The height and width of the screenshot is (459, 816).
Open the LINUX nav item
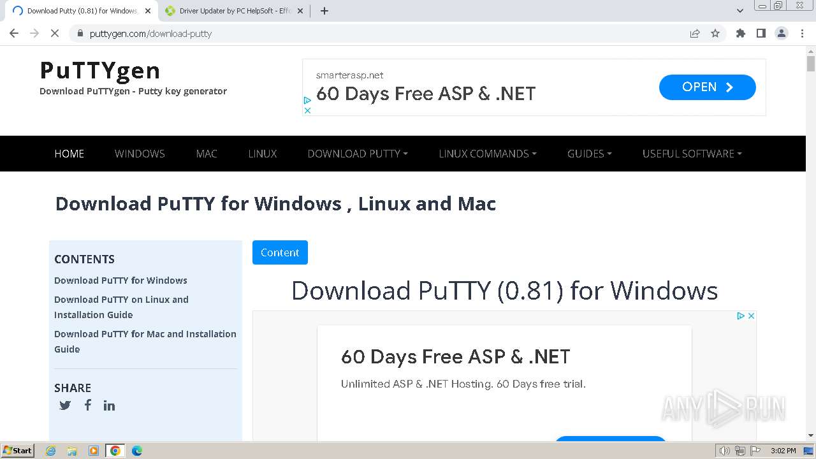(263, 154)
